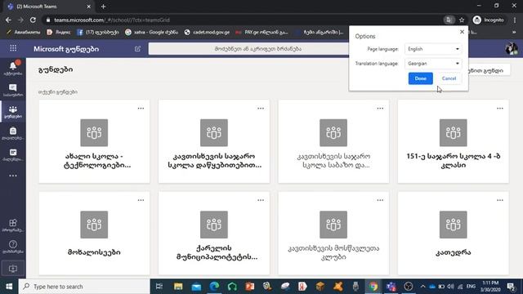Open the PAY.ge bookmark
Image resolution: width=523 pixels, height=294 pixels.
(x=261, y=33)
